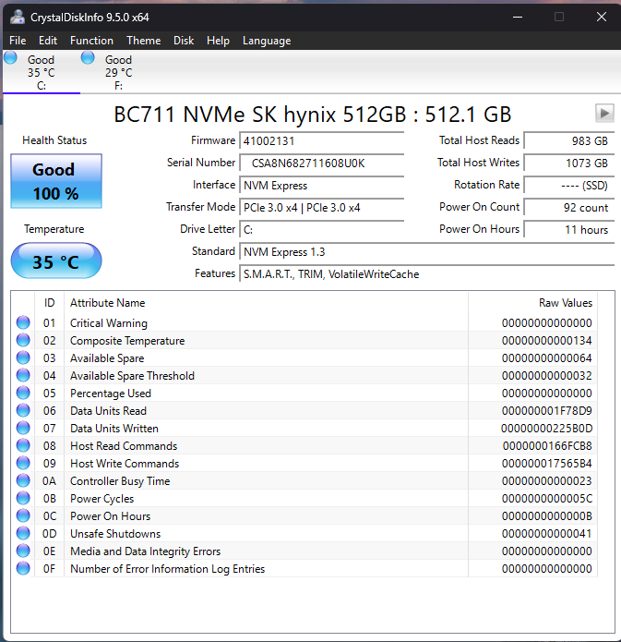Click the Attribute Name column header

click(266, 303)
